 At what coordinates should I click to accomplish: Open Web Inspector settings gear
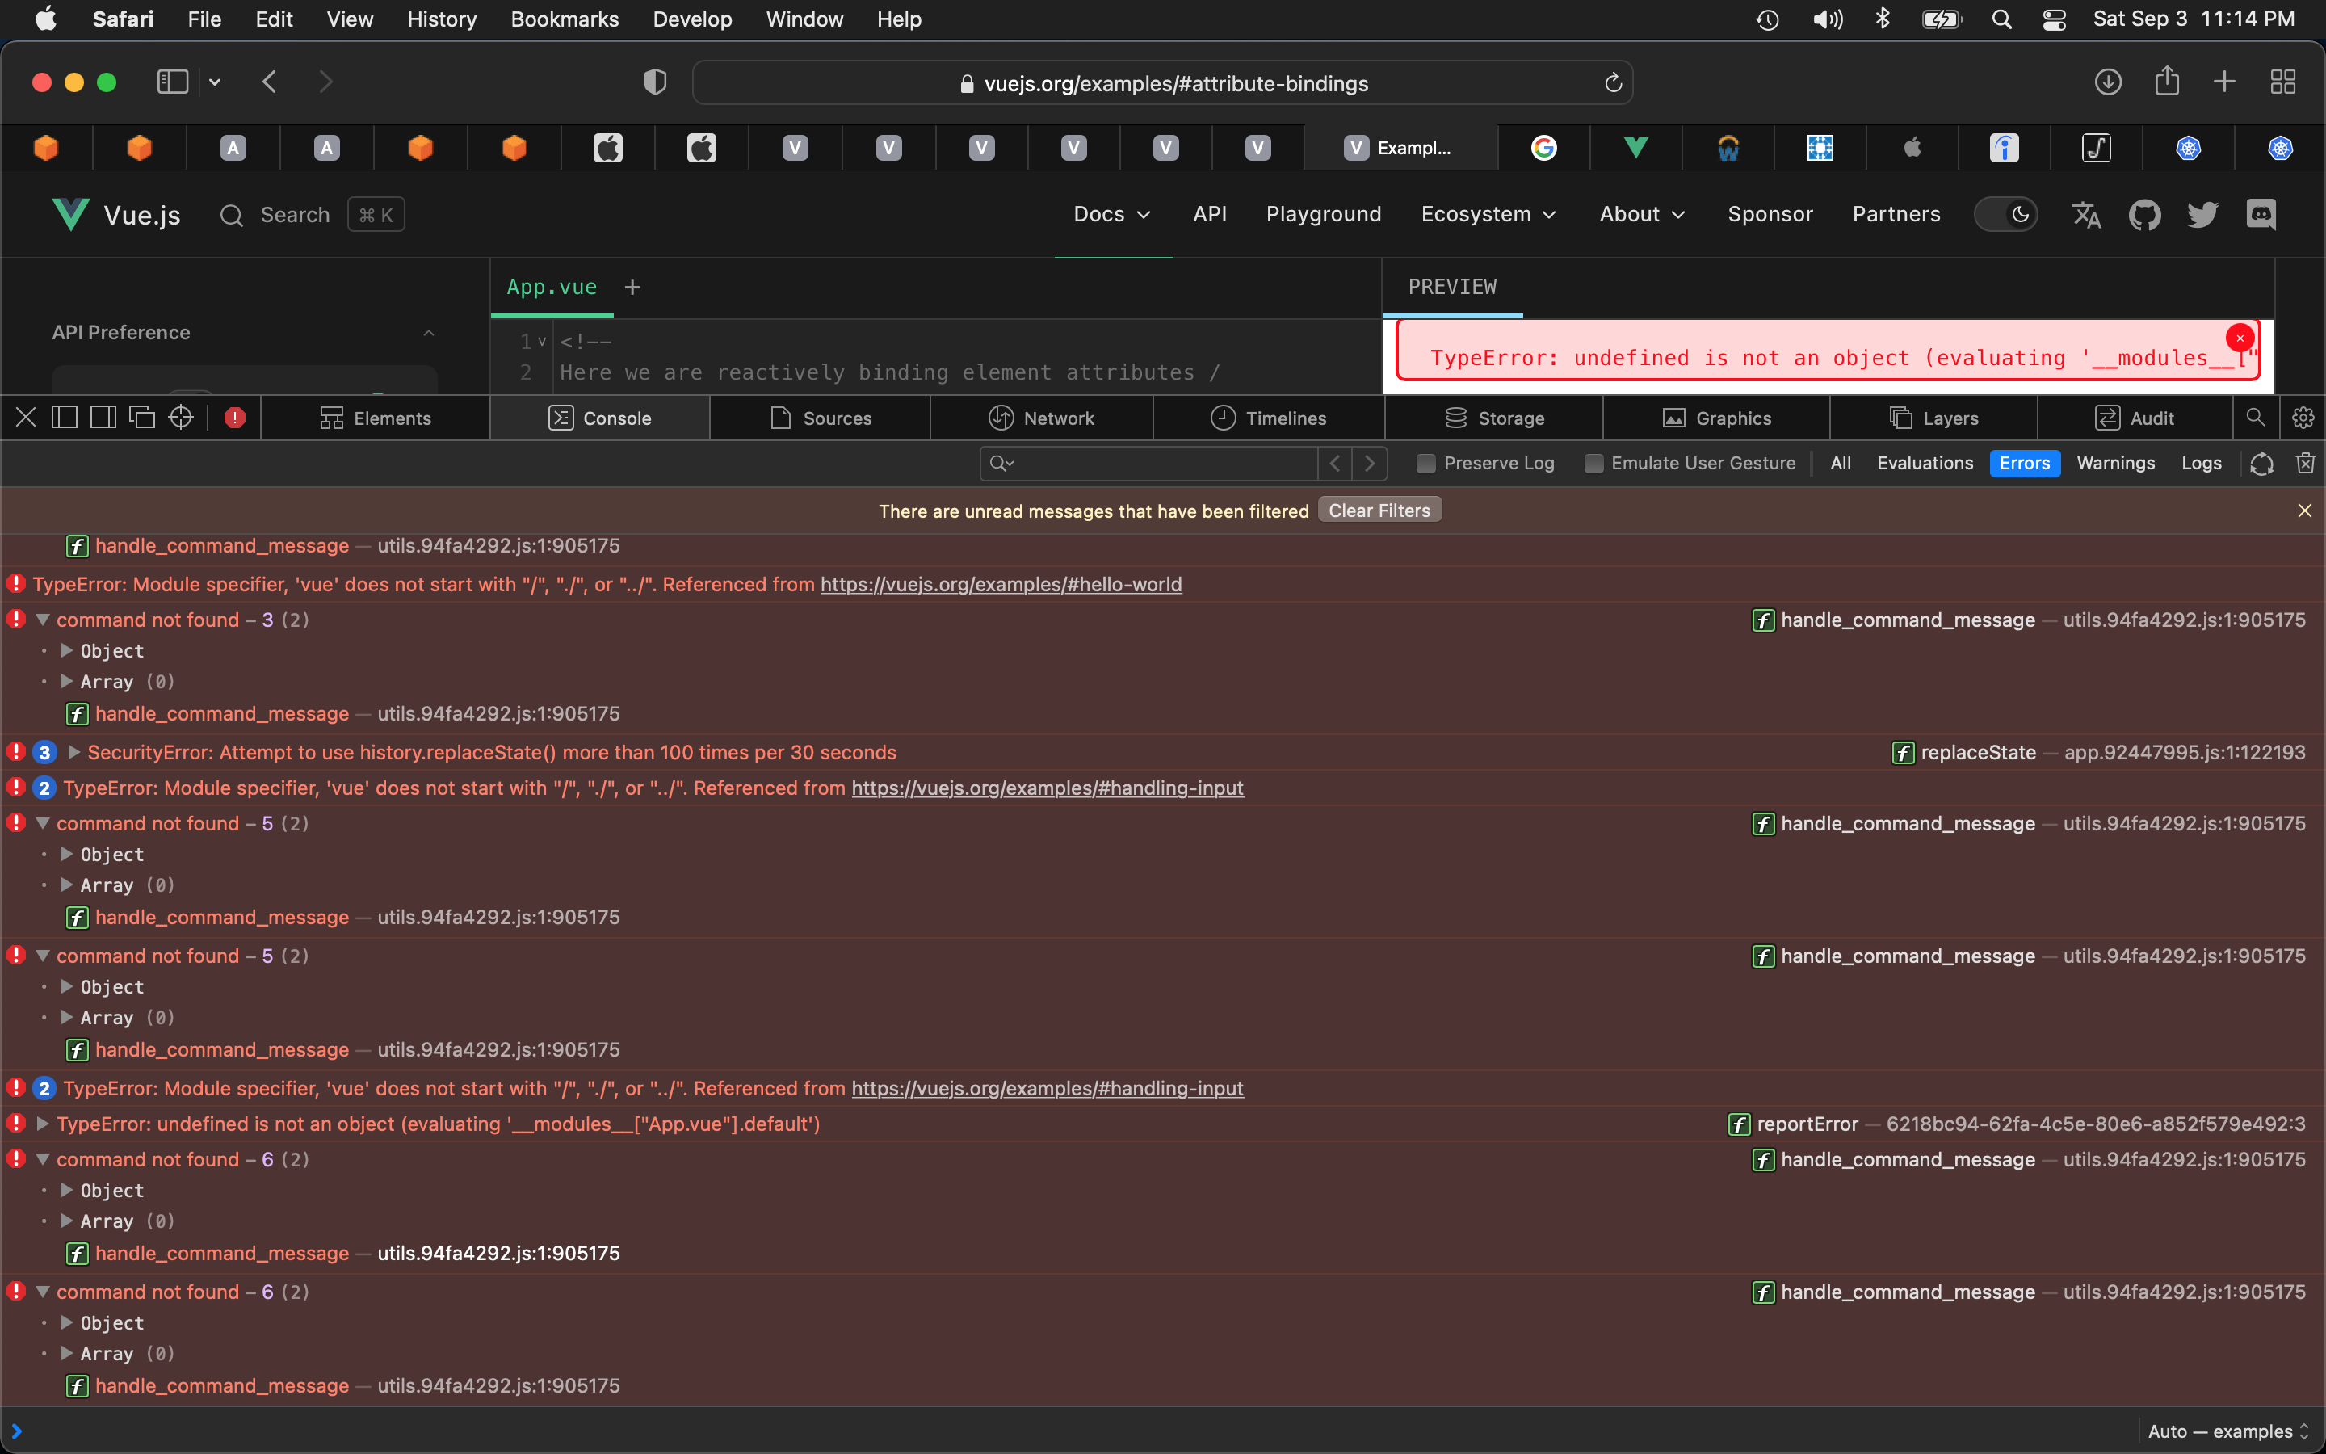[2302, 418]
